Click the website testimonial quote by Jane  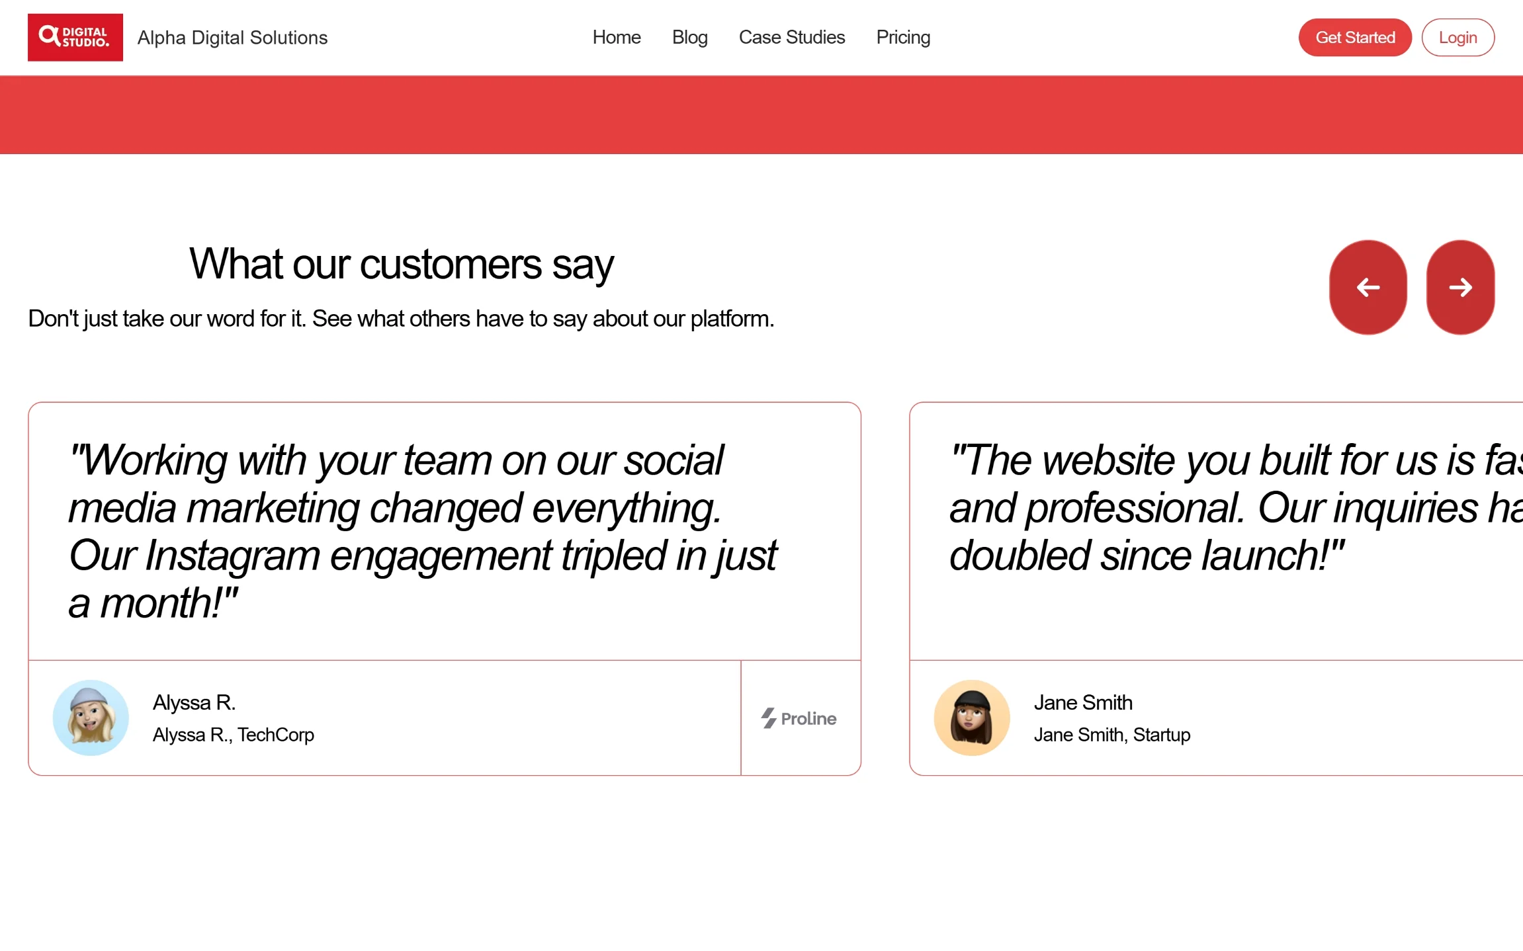(1231, 507)
